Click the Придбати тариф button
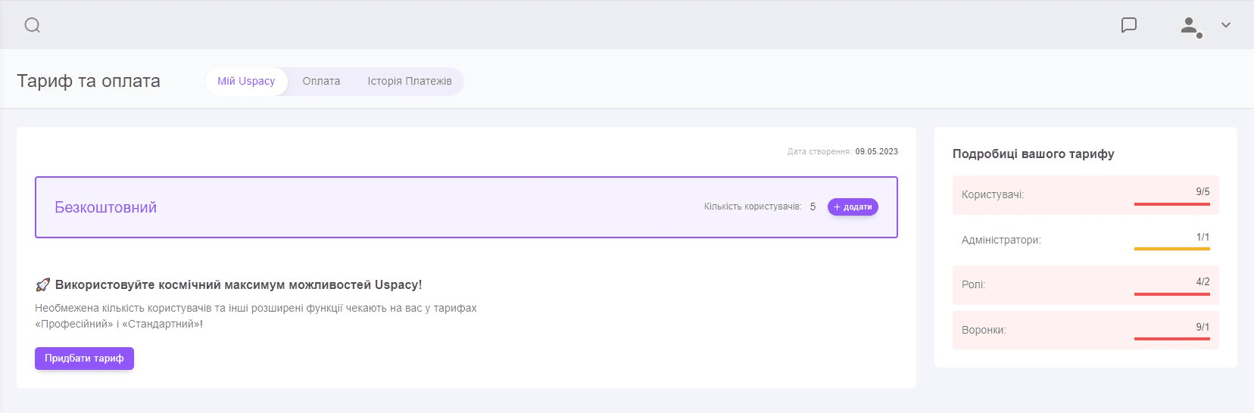The width and height of the screenshot is (1254, 413). [84, 359]
